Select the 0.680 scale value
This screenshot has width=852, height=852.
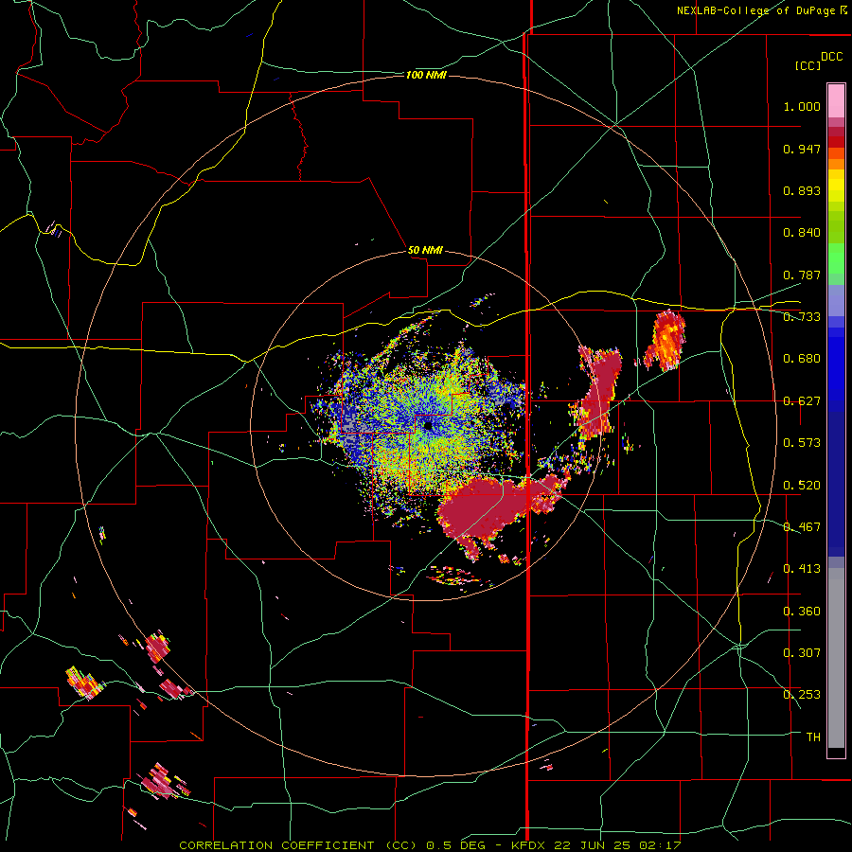802,359
